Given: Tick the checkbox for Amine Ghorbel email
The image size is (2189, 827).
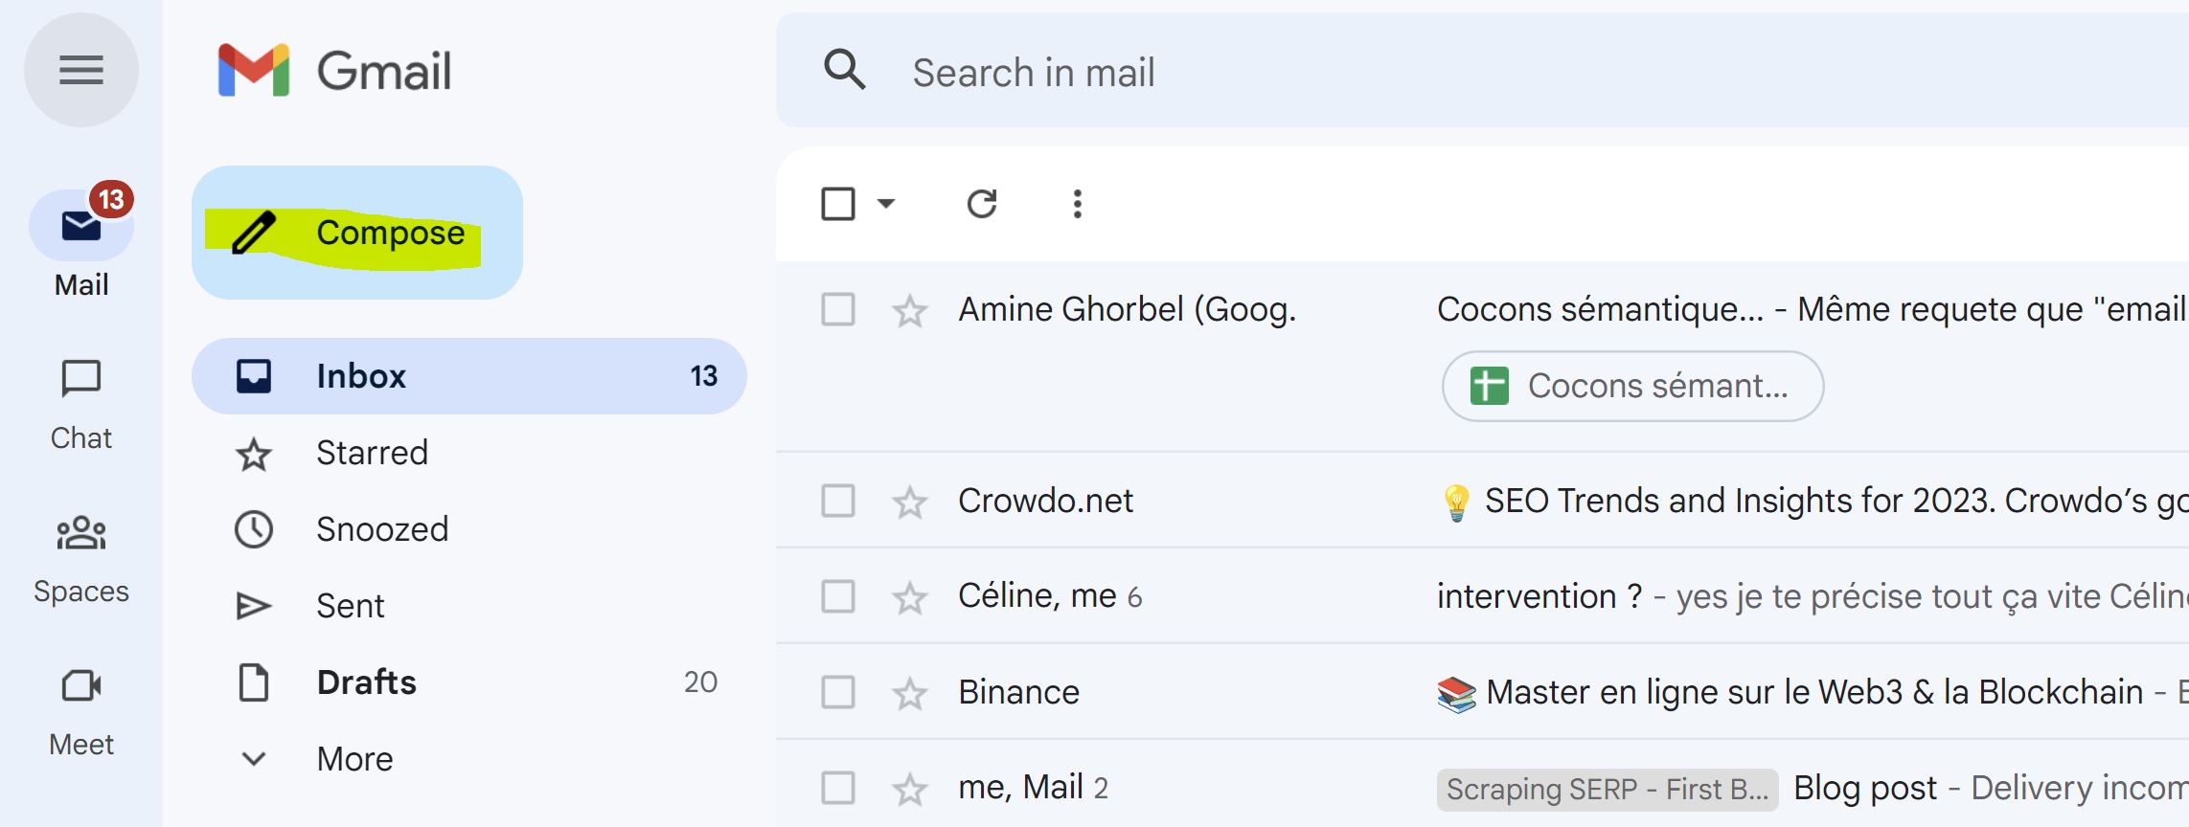Looking at the screenshot, I should [x=838, y=310].
